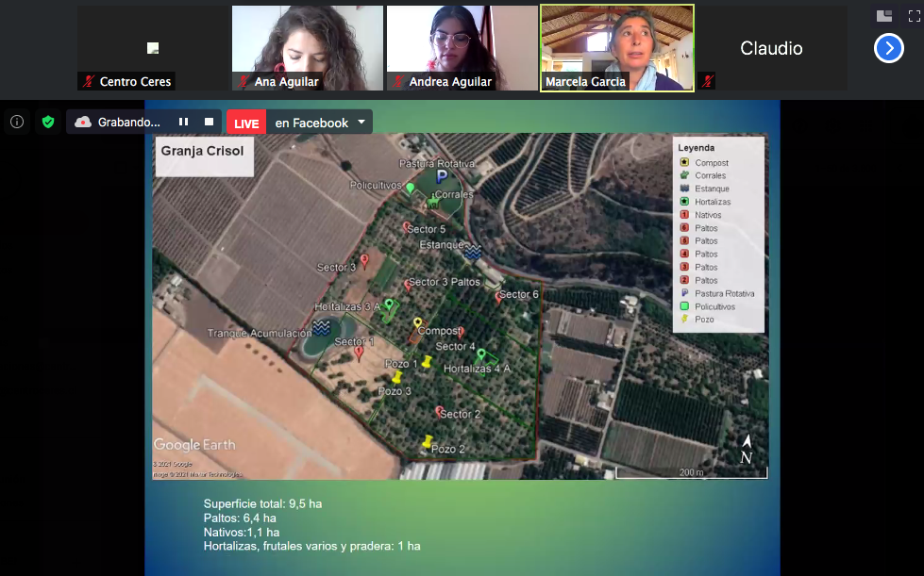Screen dimensions: 924x576
Task: Click the green encryption shield icon
Action: click(48, 122)
